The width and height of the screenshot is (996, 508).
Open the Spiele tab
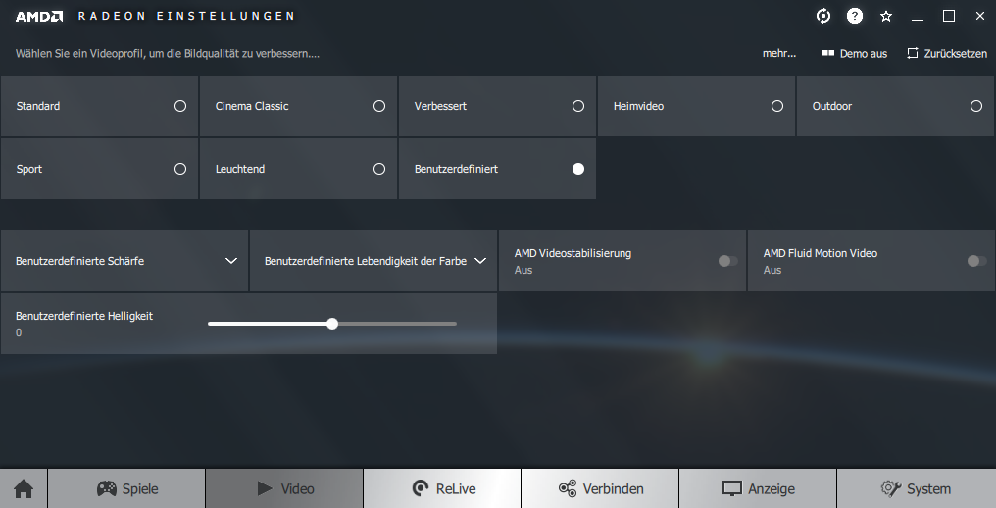(x=126, y=489)
